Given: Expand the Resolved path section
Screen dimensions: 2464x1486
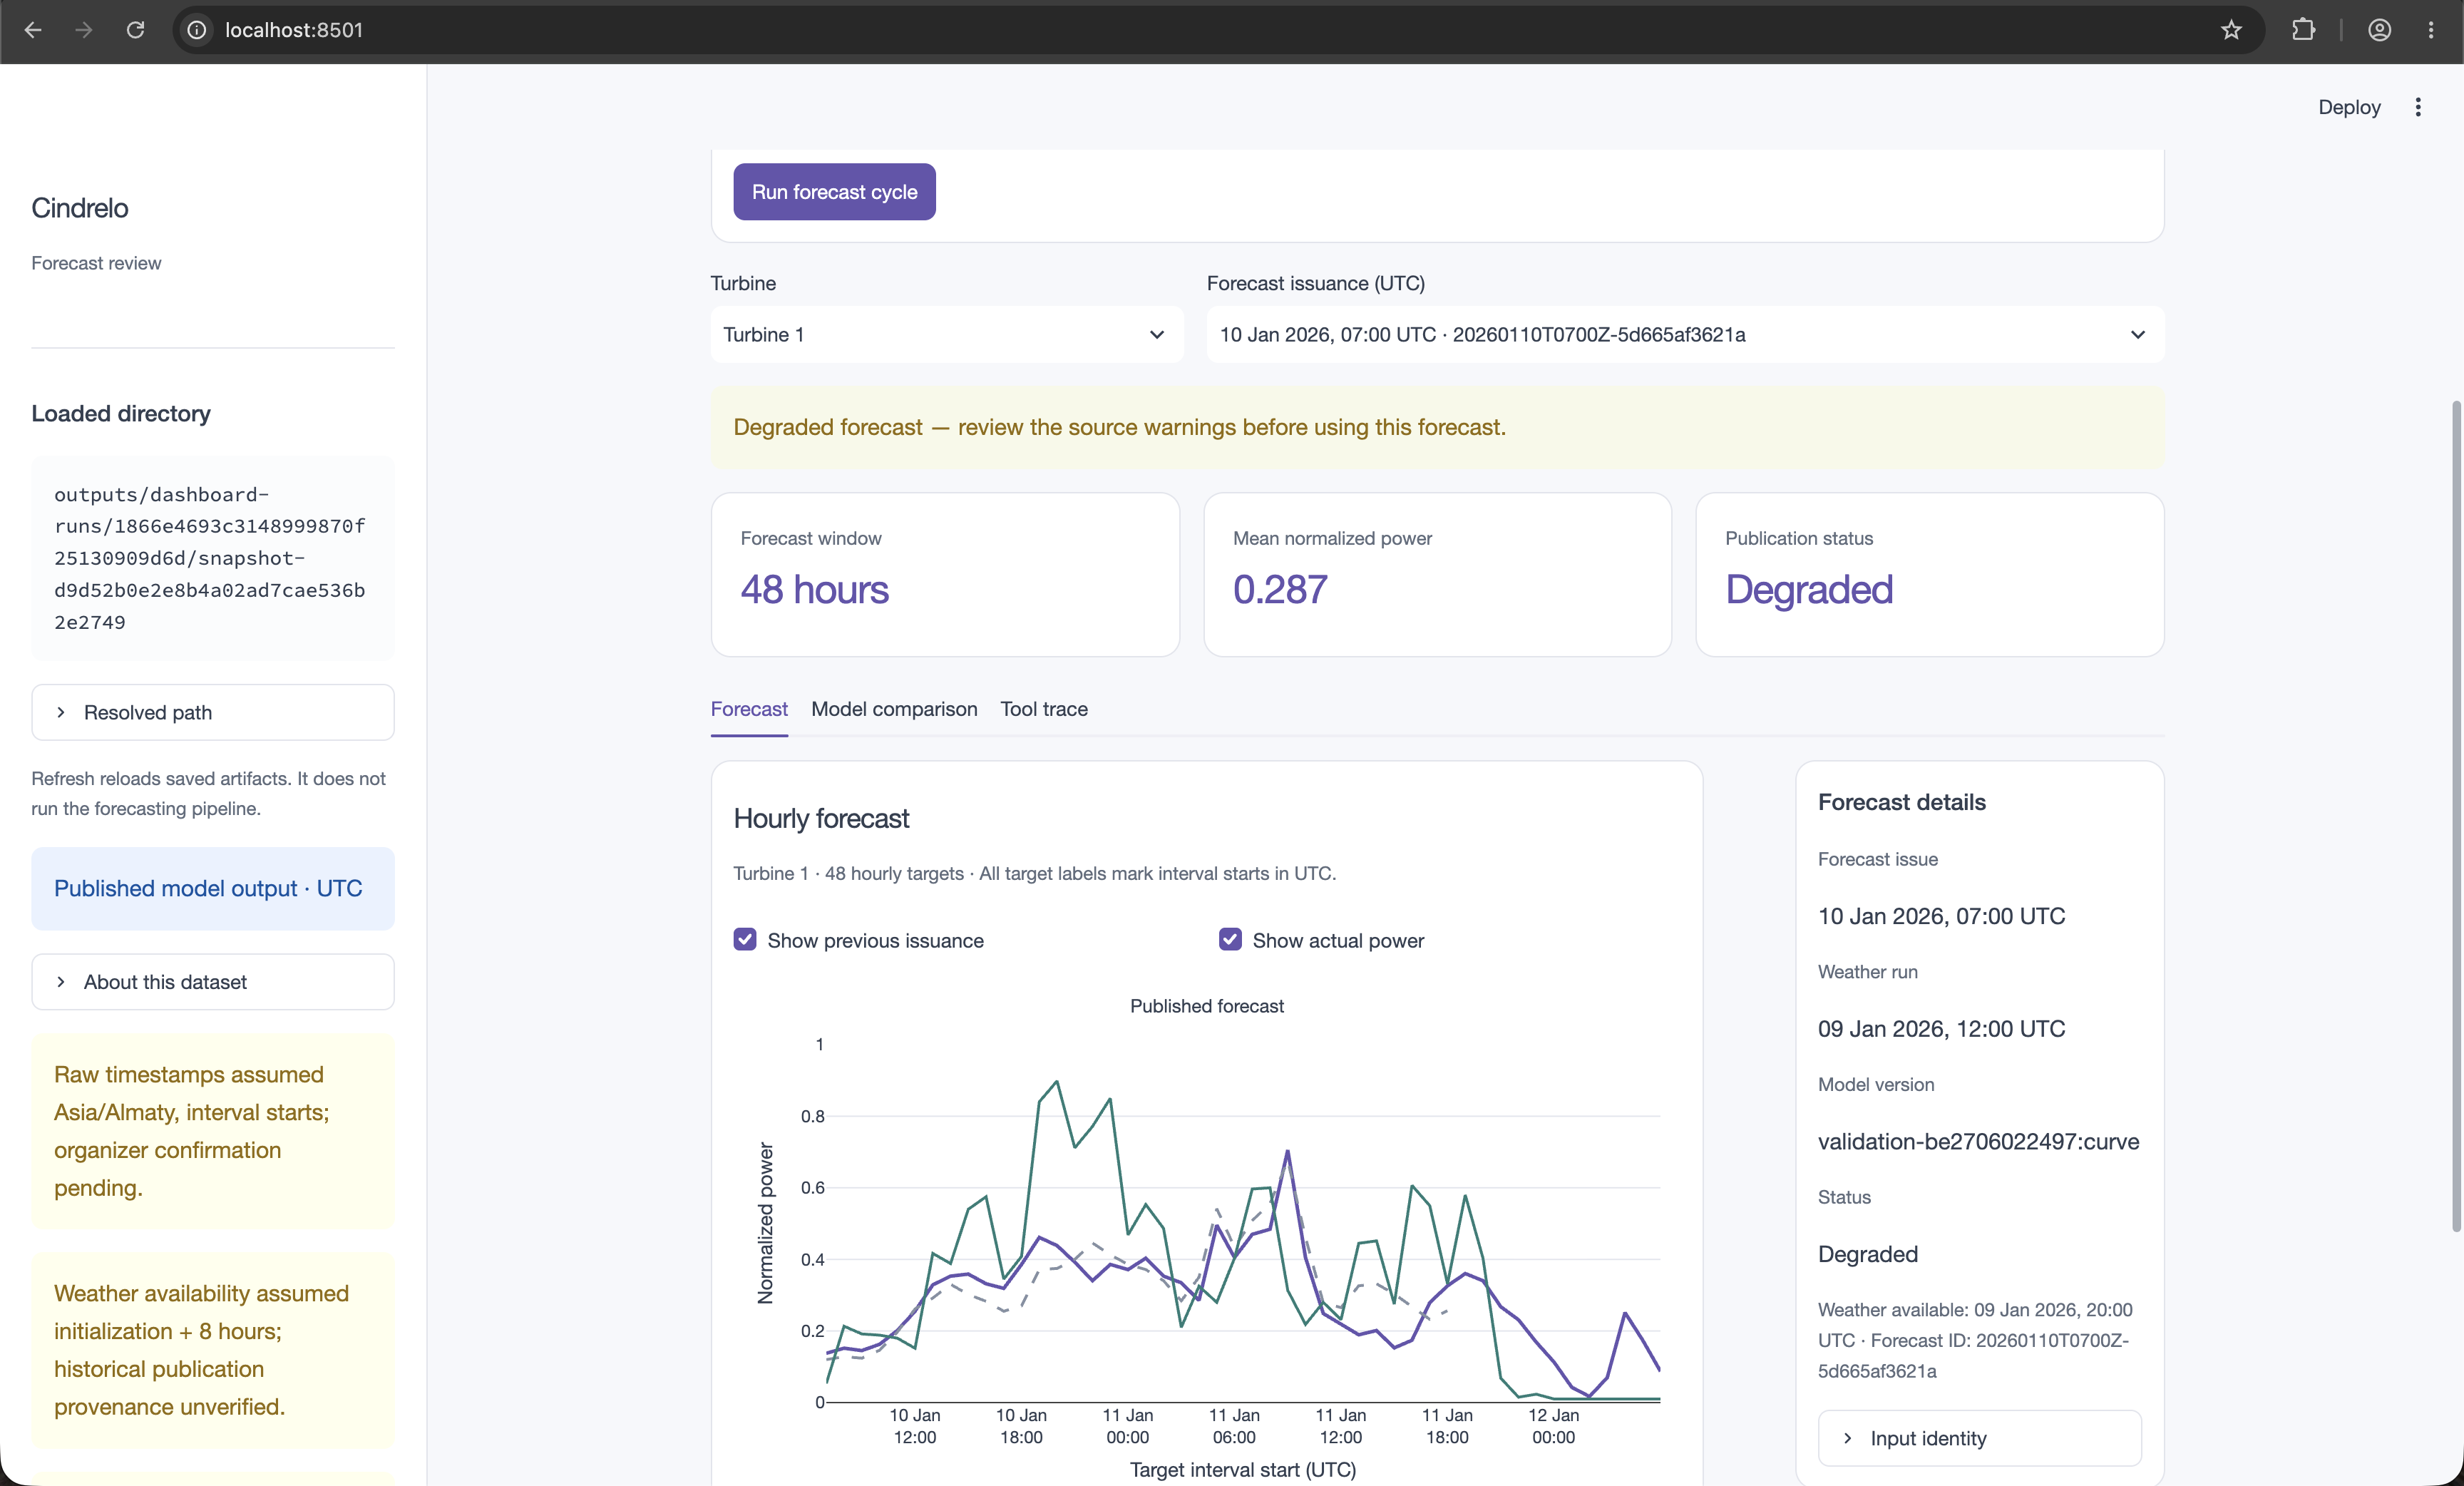Looking at the screenshot, I should [x=213, y=712].
